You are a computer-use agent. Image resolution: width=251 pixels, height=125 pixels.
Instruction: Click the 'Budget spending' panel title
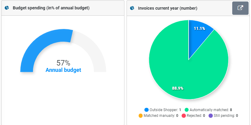click(51, 8)
